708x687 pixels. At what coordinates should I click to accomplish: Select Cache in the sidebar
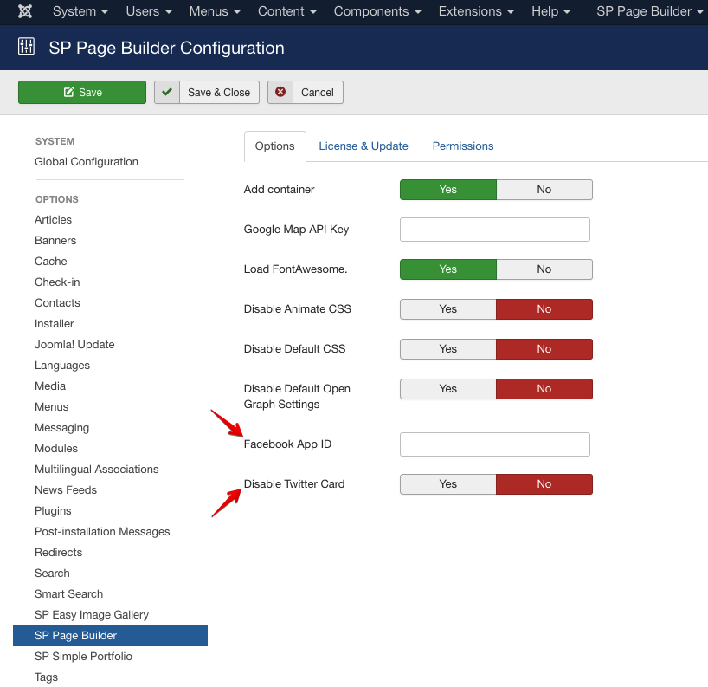pos(50,262)
